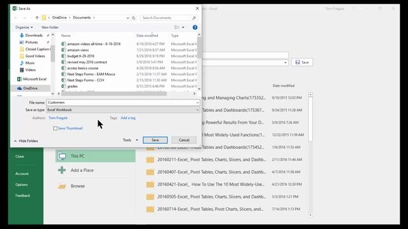The width and height of the screenshot is (408, 229).
Task: Select Microsoft Excel in navigation pane
Action: 34,79
